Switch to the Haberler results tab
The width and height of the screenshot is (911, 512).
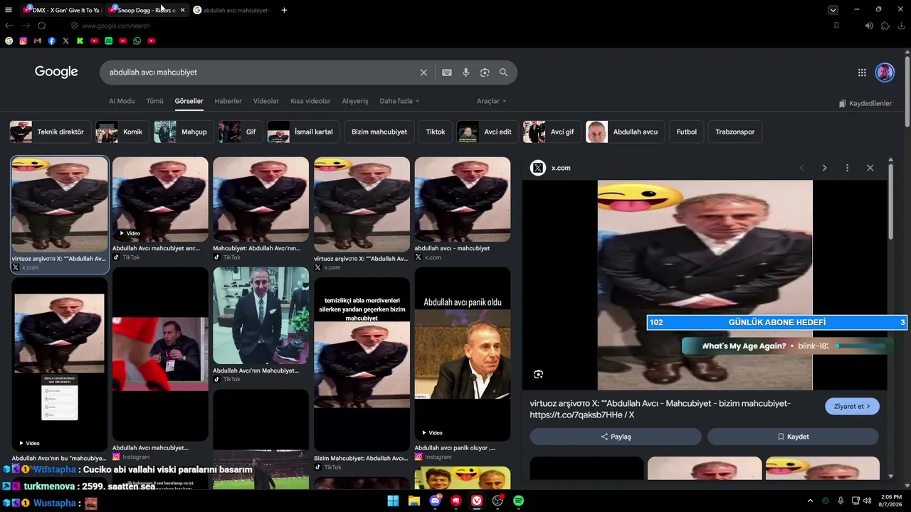tap(228, 101)
